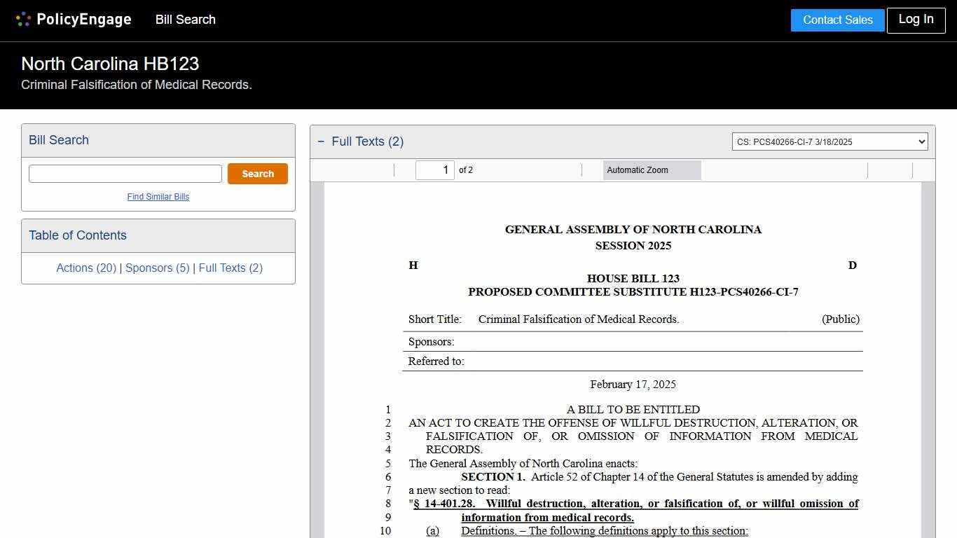The image size is (957, 538).
Task: Click the page number input showing 1
Action: click(434, 170)
